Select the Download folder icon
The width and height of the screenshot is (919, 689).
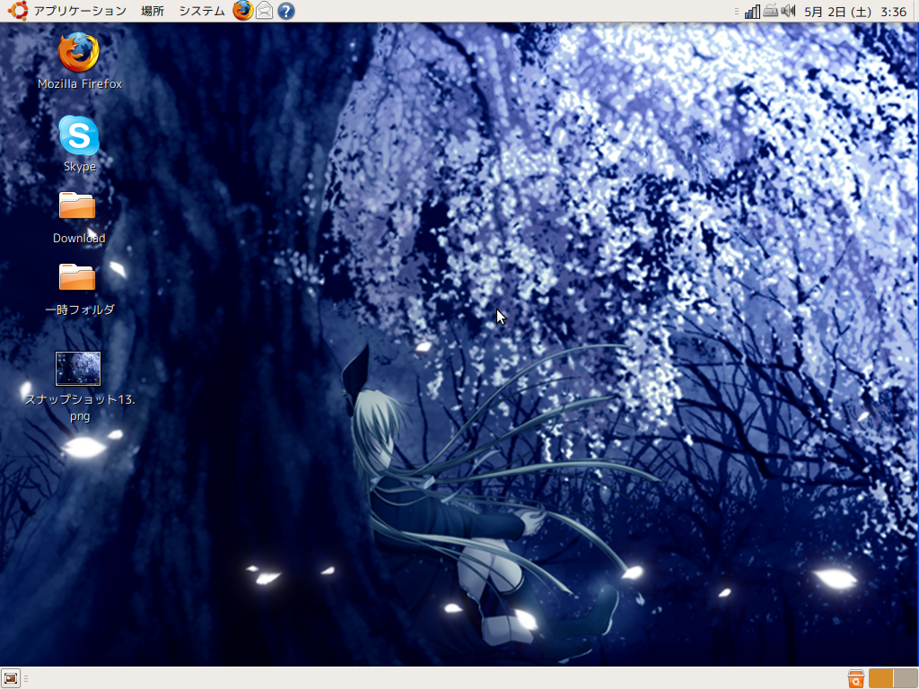pos(77,205)
